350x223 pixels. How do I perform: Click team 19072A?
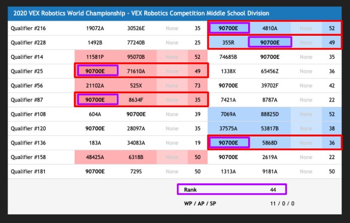(x=95, y=28)
